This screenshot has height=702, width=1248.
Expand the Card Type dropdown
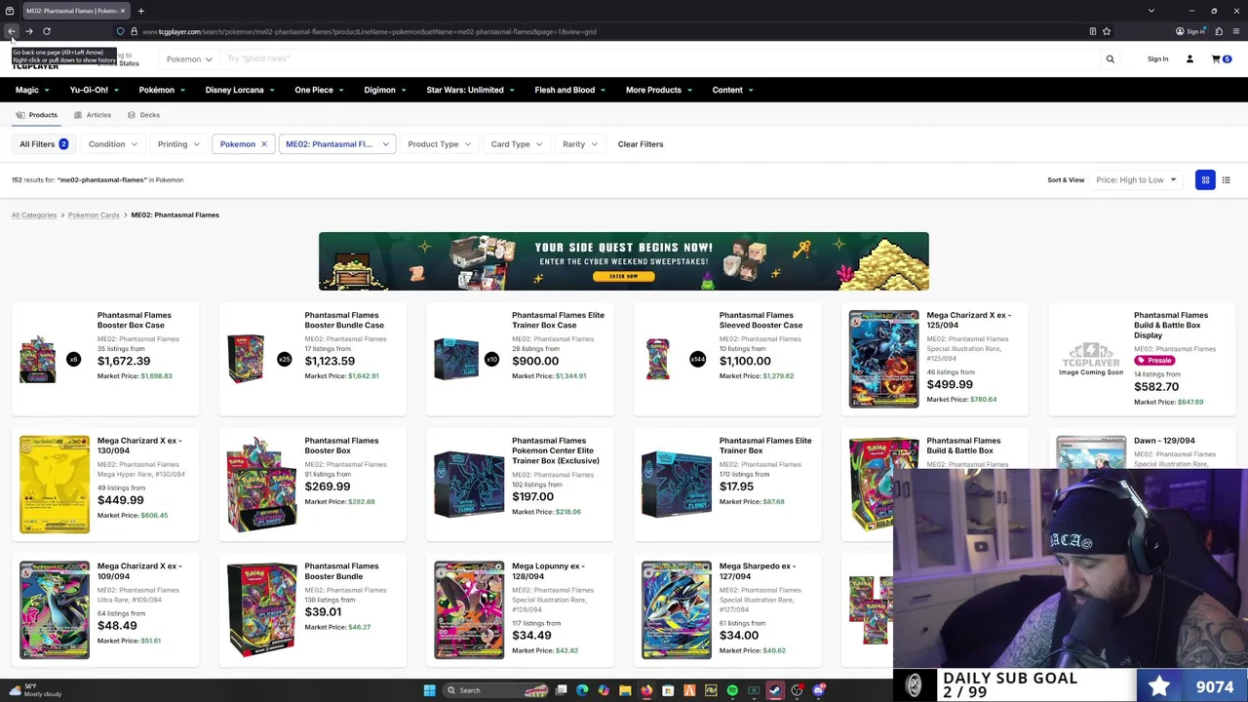(x=517, y=144)
